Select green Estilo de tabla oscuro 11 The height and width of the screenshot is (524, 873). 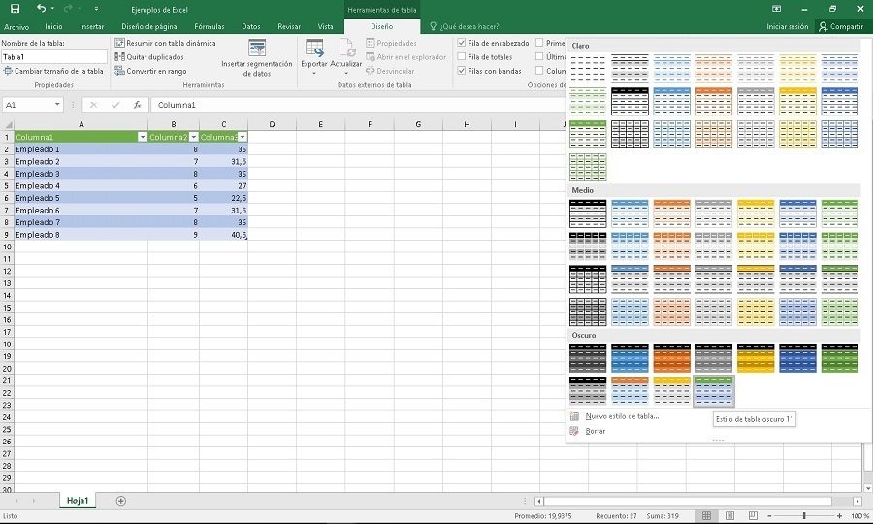(x=714, y=390)
